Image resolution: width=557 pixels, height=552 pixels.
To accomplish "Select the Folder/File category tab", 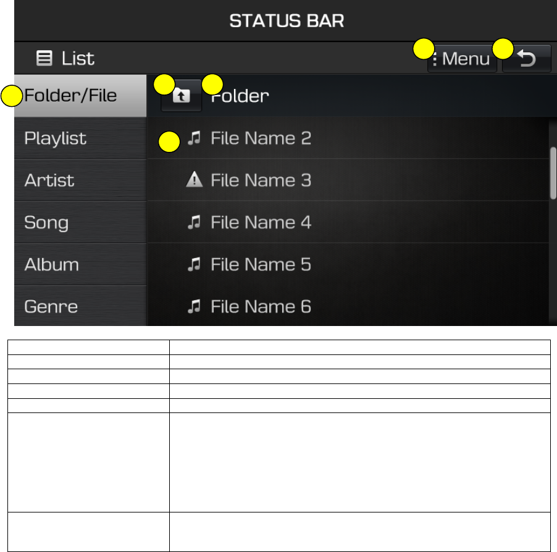I will click(x=80, y=96).
